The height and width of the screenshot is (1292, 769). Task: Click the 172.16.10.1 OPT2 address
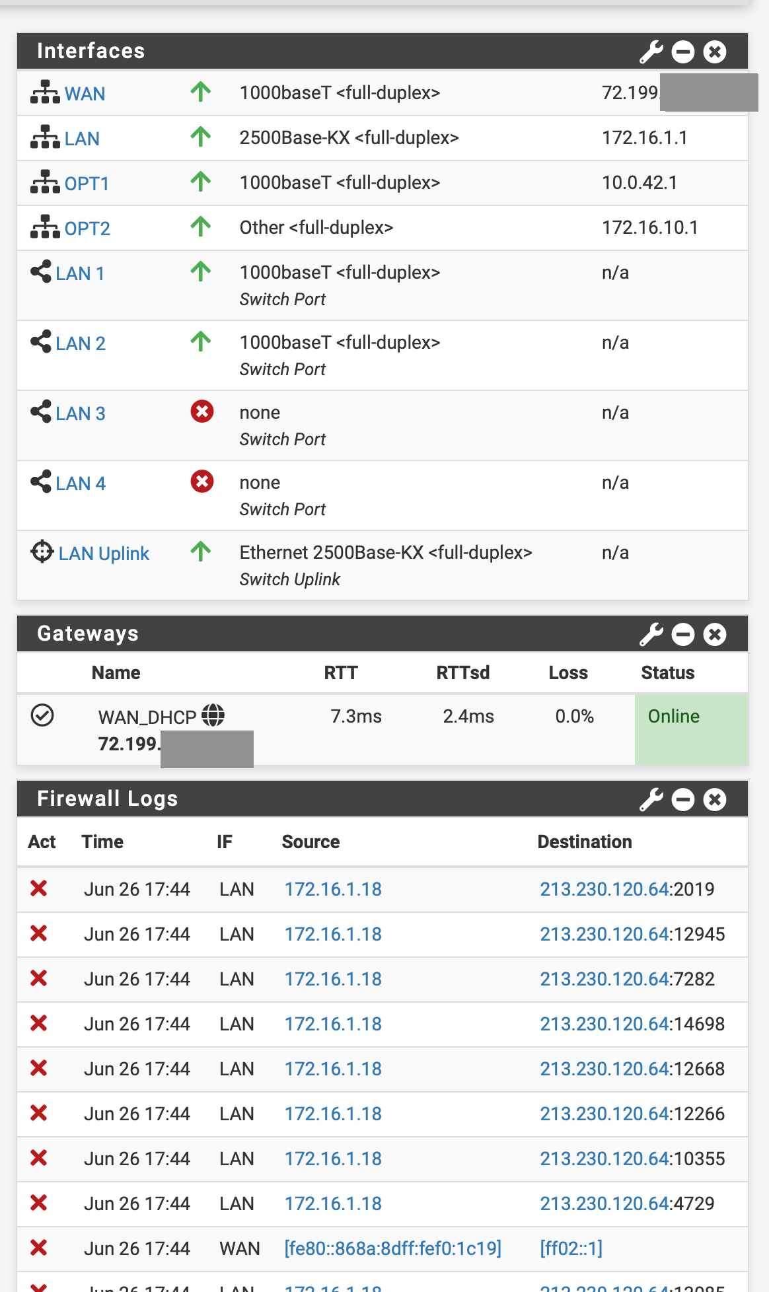[650, 227]
